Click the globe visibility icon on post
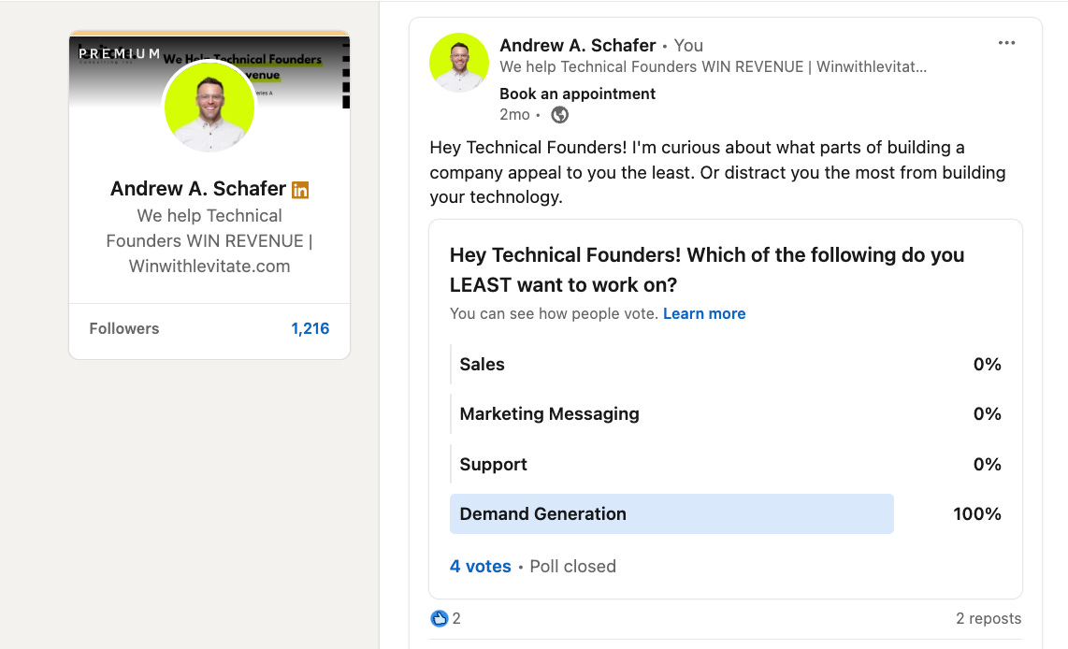 560,115
